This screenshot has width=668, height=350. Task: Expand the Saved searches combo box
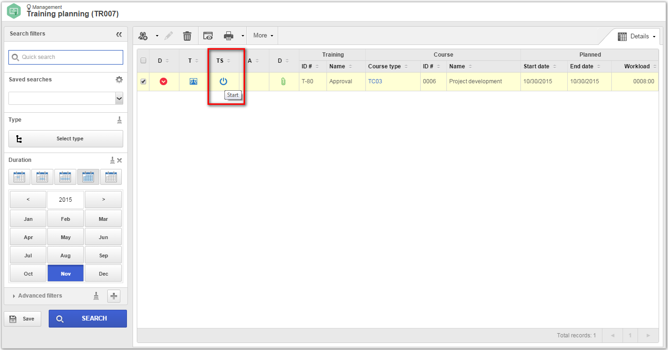click(x=119, y=98)
